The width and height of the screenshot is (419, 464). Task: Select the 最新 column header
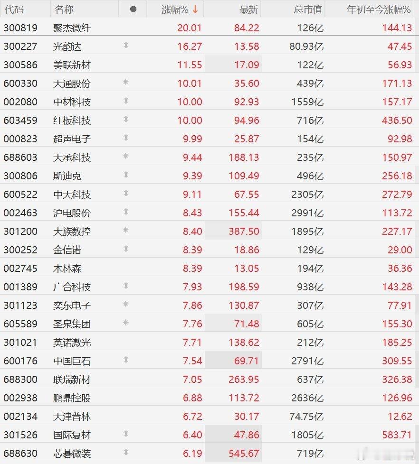(248, 9)
